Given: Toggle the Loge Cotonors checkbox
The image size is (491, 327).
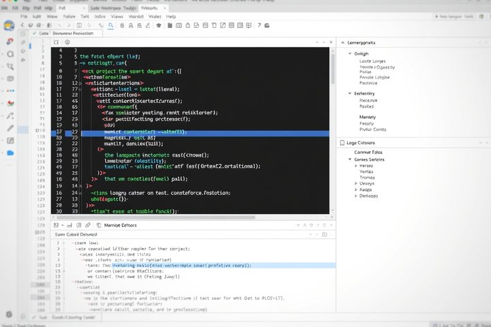Looking at the screenshot, I should coord(342,142).
